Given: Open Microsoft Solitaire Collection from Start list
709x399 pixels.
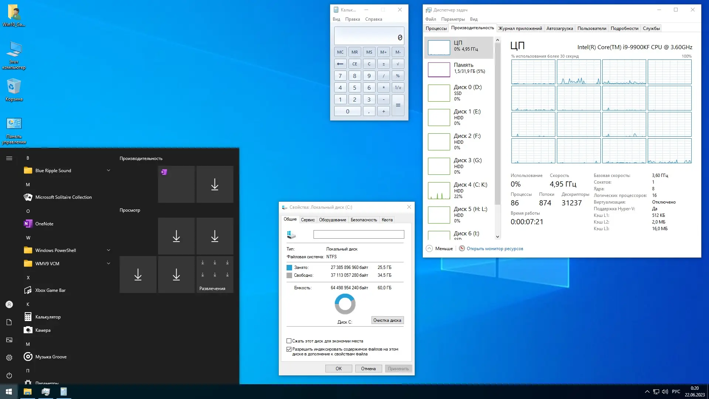Looking at the screenshot, I should coord(63,197).
